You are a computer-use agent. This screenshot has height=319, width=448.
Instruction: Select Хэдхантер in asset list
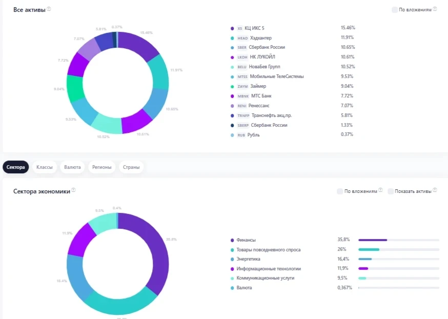261,38
